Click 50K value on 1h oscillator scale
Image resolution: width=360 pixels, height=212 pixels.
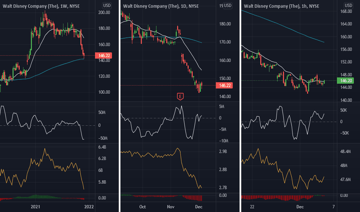343,110
